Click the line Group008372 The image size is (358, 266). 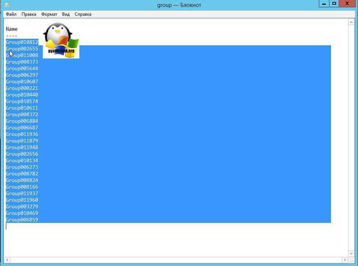tap(22, 114)
